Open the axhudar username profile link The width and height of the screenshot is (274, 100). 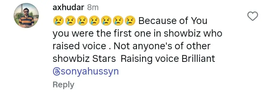click(x=68, y=8)
